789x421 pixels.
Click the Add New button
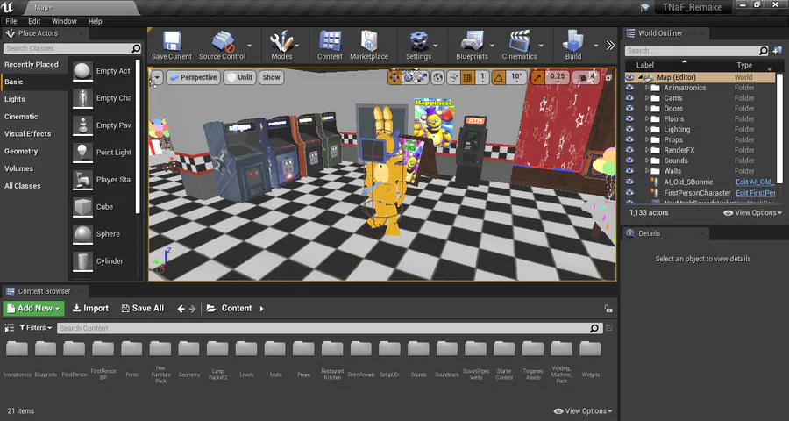click(33, 308)
